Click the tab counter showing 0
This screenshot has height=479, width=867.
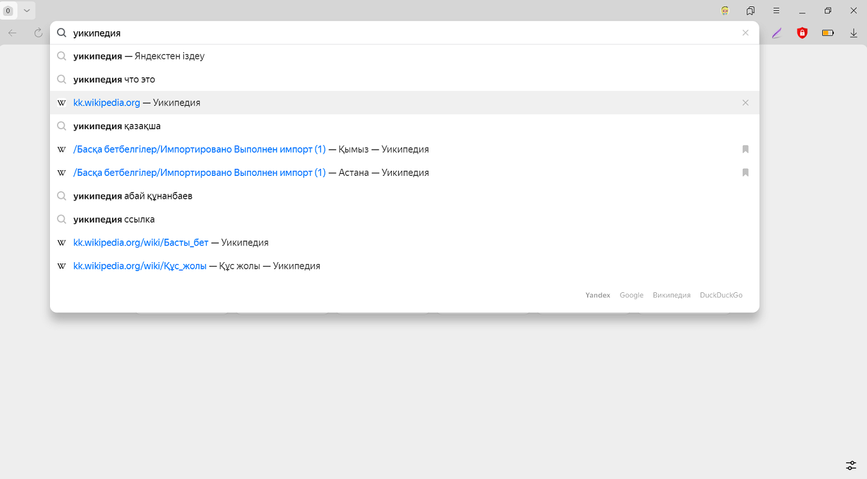click(x=8, y=10)
